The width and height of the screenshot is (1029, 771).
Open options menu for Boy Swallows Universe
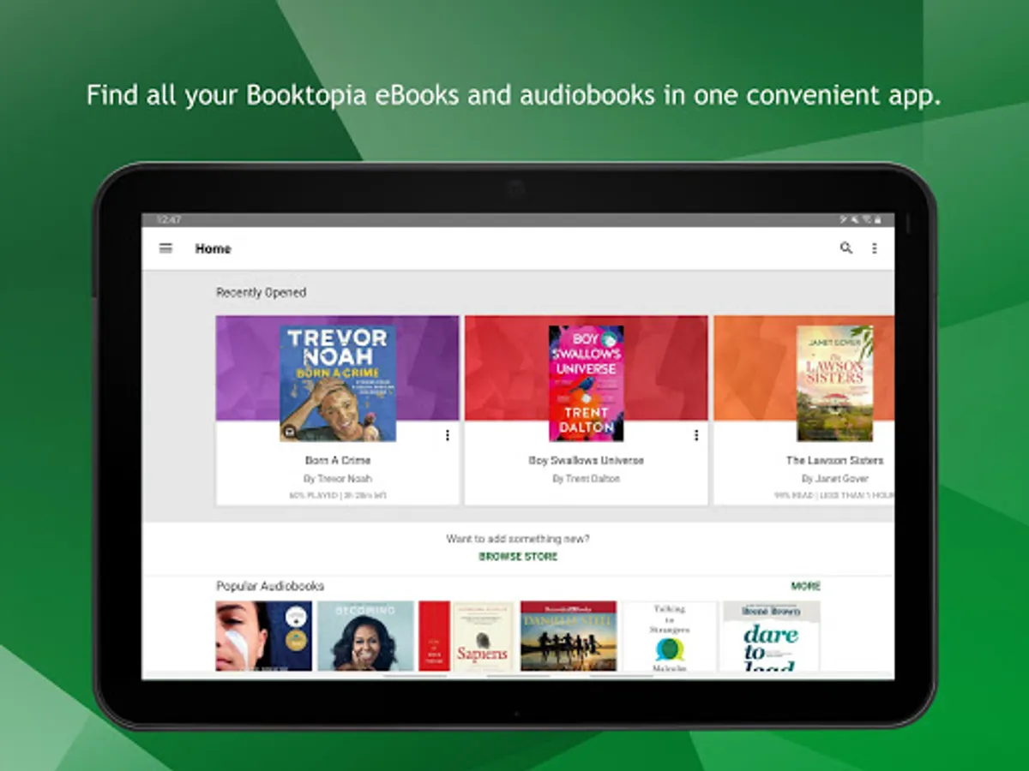point(696,435)
